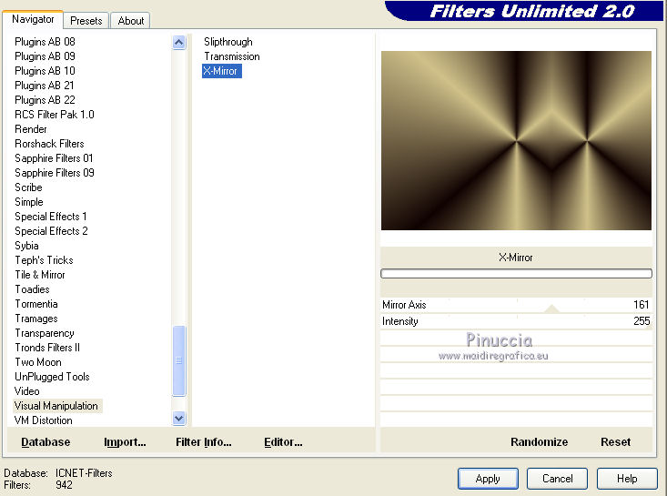Reset the filter settings
This screenshot has width=667, height=496.
(x=615, y=442)
